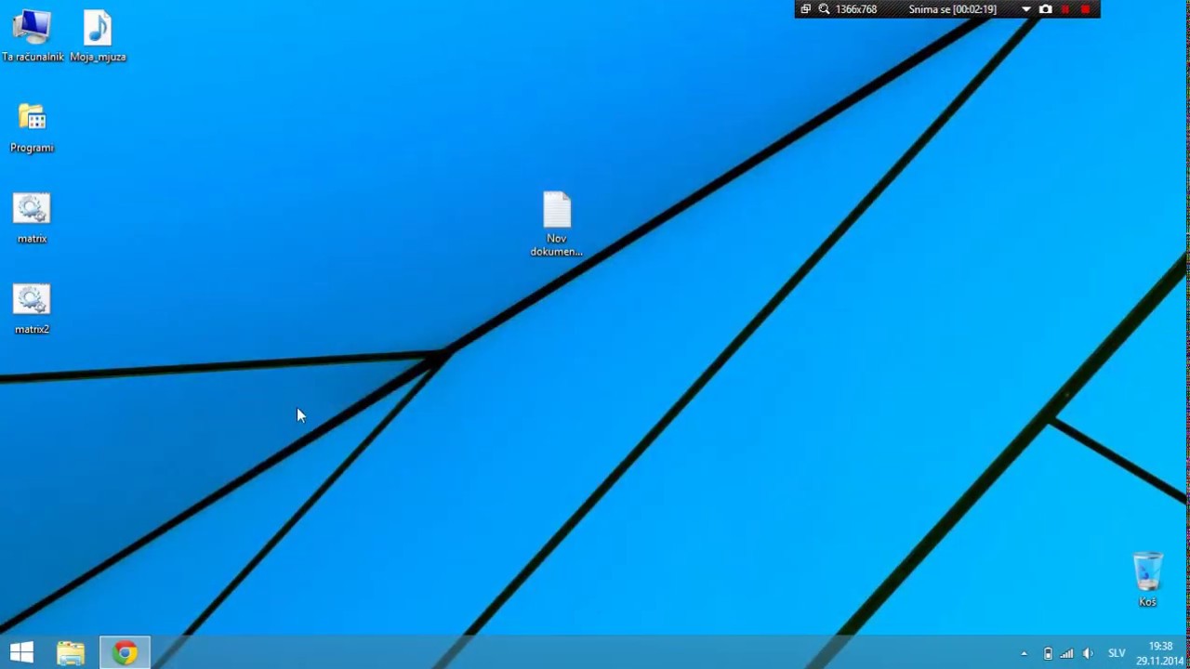
Task: Select the Moja_mjuza music file icon
Action: [x=98, y=36]
